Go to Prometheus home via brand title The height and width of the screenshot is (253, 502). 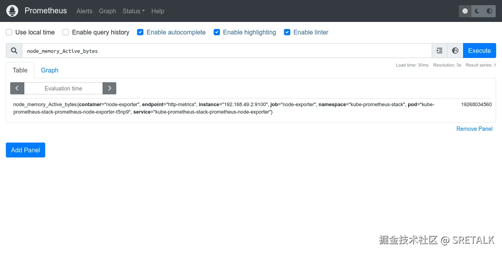46,11
